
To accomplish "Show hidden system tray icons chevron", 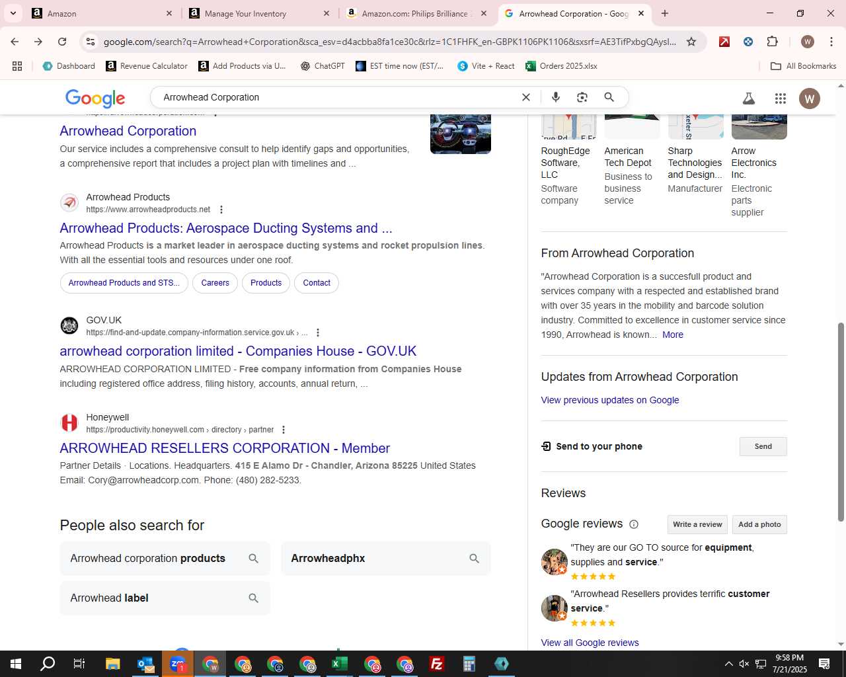I will (x=728, y=664).
